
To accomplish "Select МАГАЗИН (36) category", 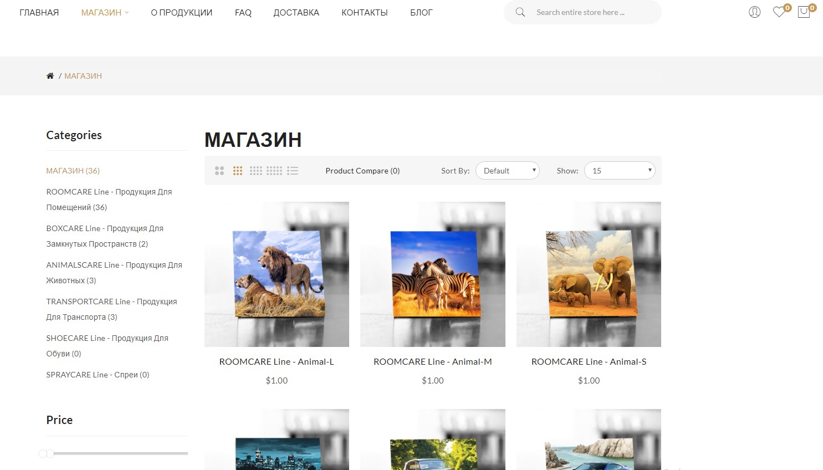I will [73, 171].
